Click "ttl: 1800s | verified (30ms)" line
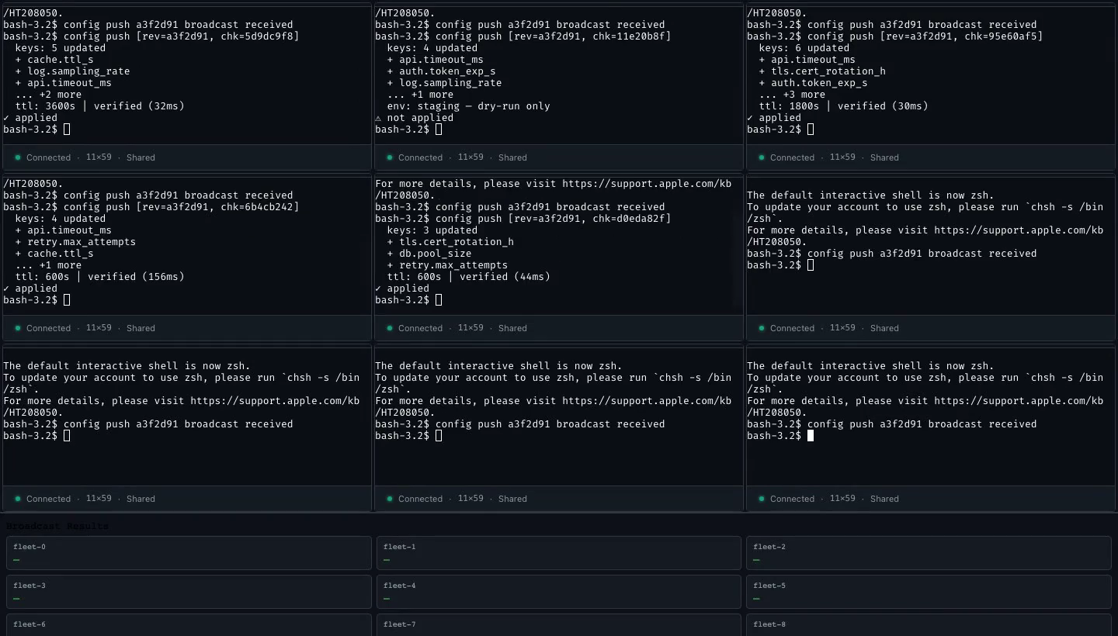This screenshot has height=636, width=1118. coord(844,106)
